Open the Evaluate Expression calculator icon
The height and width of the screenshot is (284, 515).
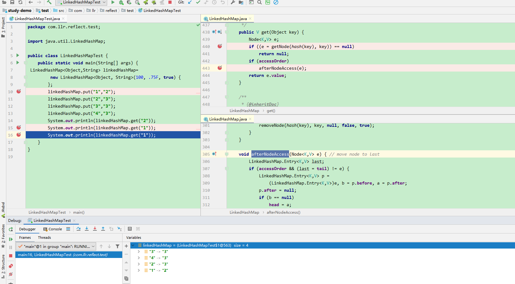pyautogui.click(x=130, y=229)
